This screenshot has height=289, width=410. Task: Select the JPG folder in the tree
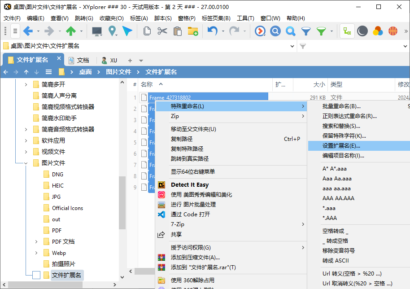click(x=56, y=197)
